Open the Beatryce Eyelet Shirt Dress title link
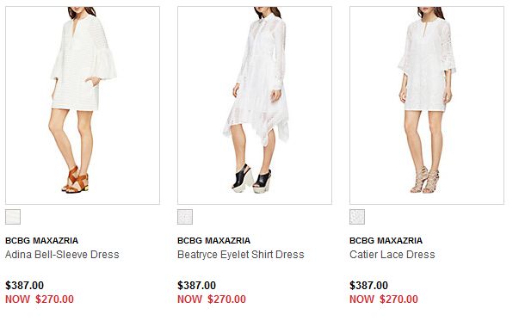 tap(241, 255)
